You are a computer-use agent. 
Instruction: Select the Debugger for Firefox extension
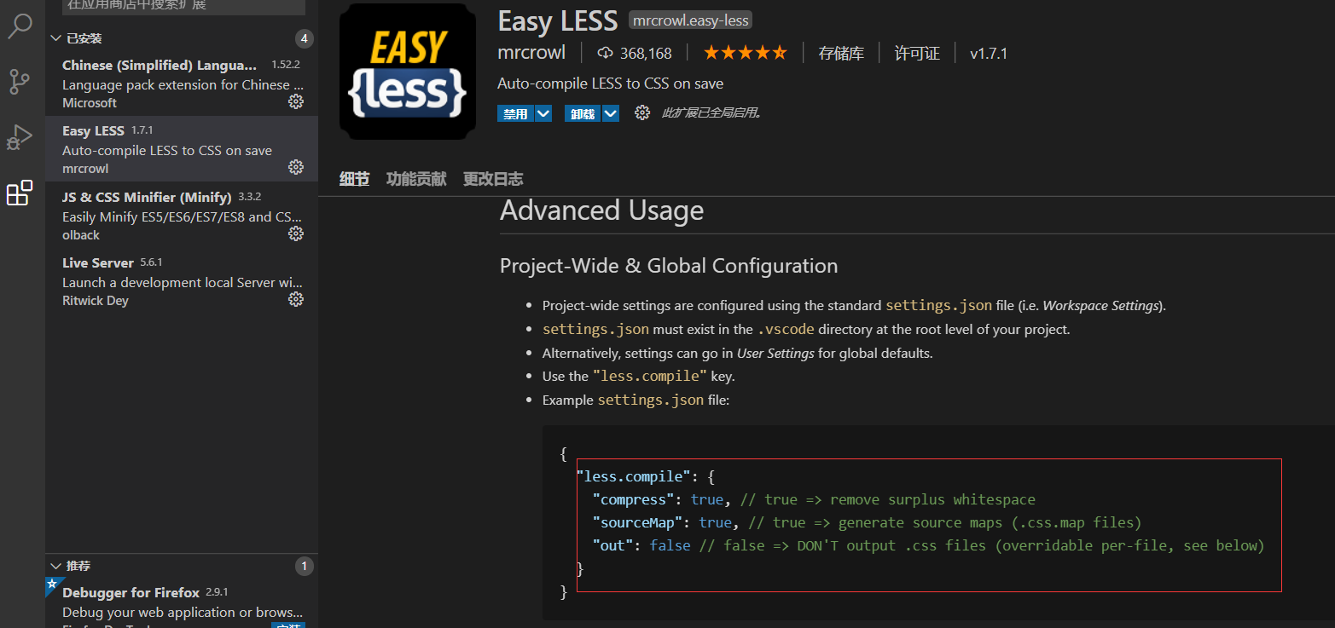pos(182,603)
